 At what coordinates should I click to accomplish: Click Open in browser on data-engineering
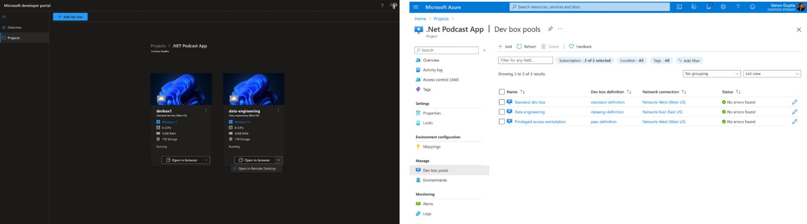(255, 160)
